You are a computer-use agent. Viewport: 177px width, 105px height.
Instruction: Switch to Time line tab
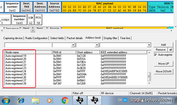(125, 38)
